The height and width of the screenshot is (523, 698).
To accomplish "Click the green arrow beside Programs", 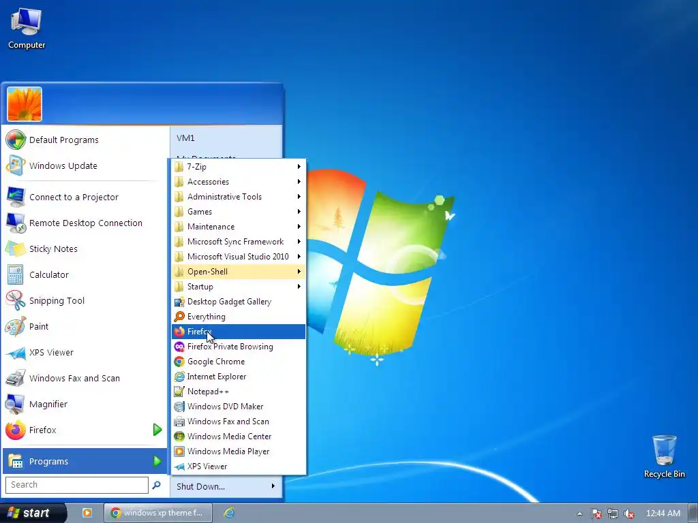I will [x=157, y=461].
